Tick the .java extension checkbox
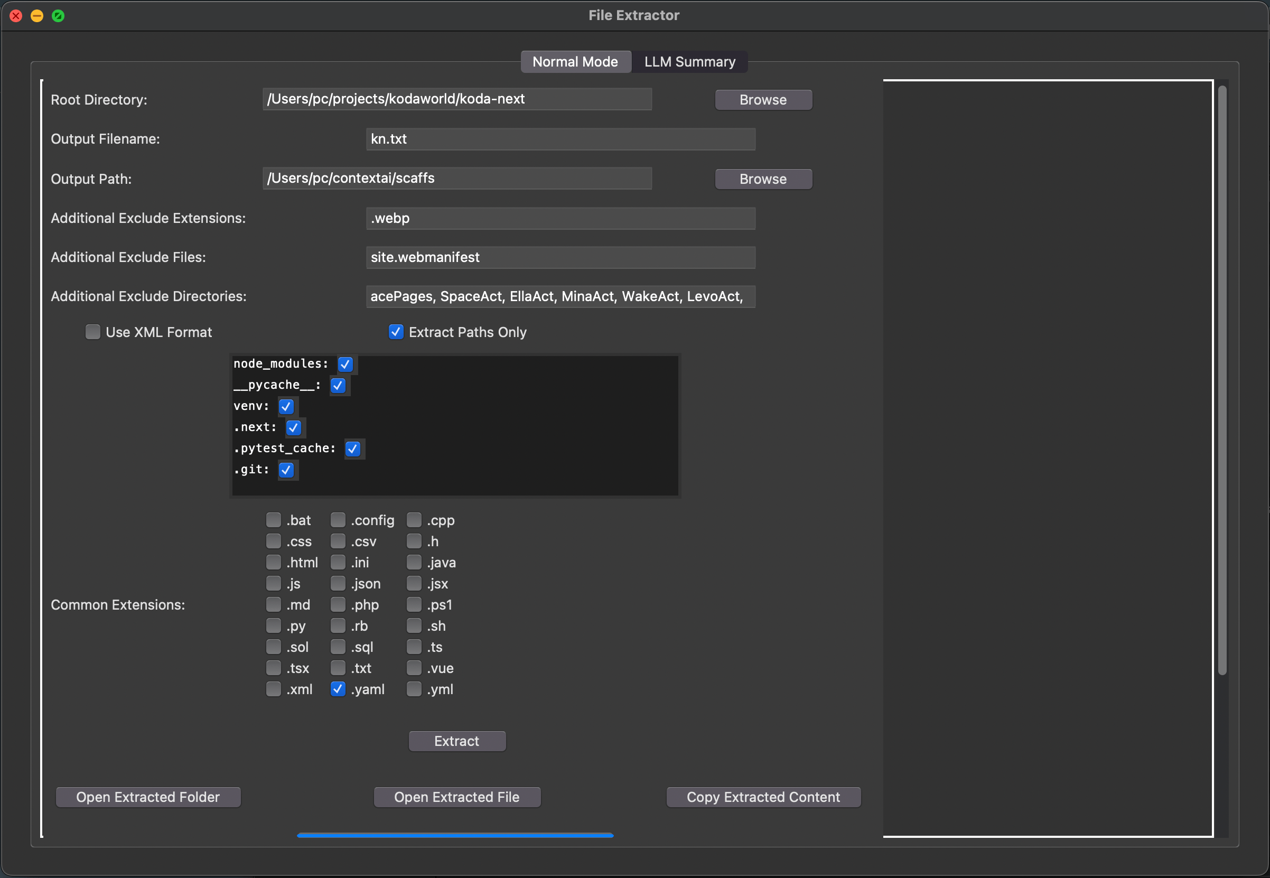The width and height of the screenshot is (1270, 878). [414, 562]
